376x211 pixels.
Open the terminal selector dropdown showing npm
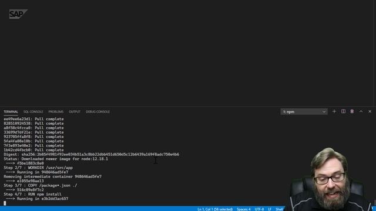tap(304, 112)
